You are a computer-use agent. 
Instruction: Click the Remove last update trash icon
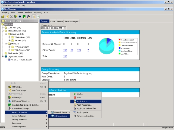pyautogui.click(x=75, y=116)
